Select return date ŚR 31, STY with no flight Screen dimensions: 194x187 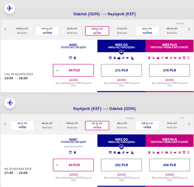[x=122, y=126]
